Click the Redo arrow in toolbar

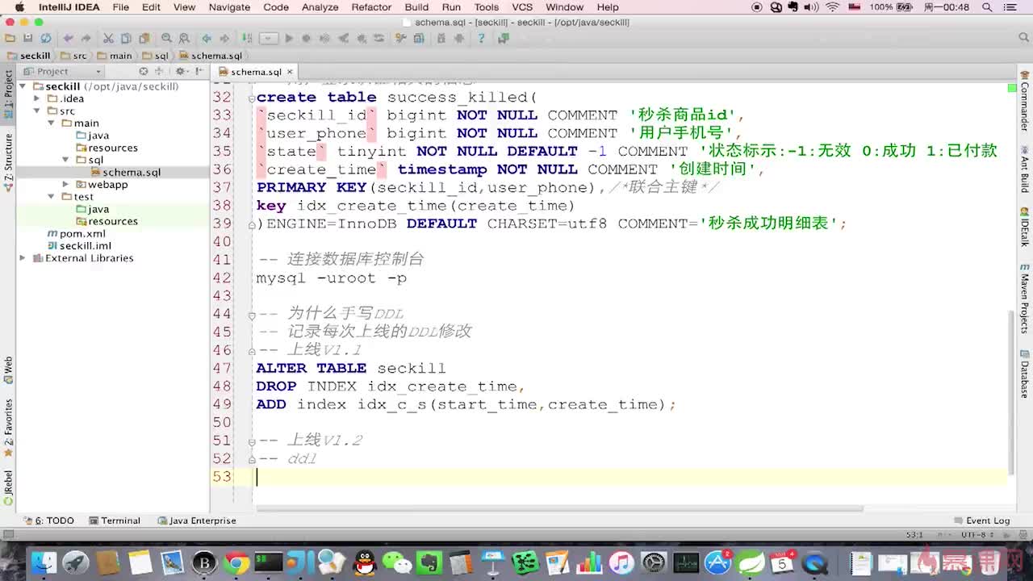(86, 38)
